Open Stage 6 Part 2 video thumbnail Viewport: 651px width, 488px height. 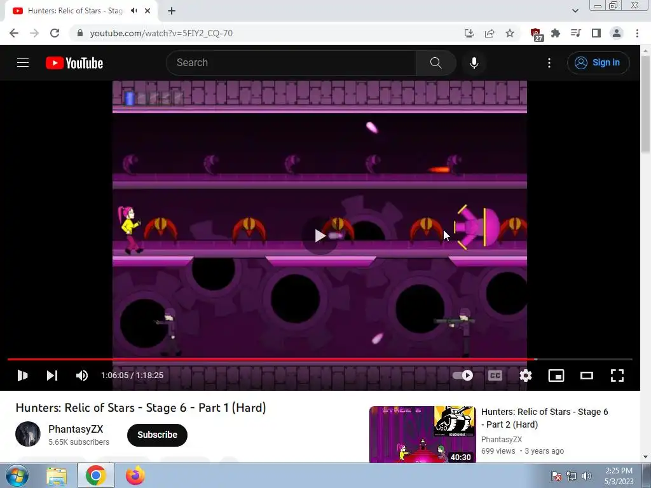point(422,434)
